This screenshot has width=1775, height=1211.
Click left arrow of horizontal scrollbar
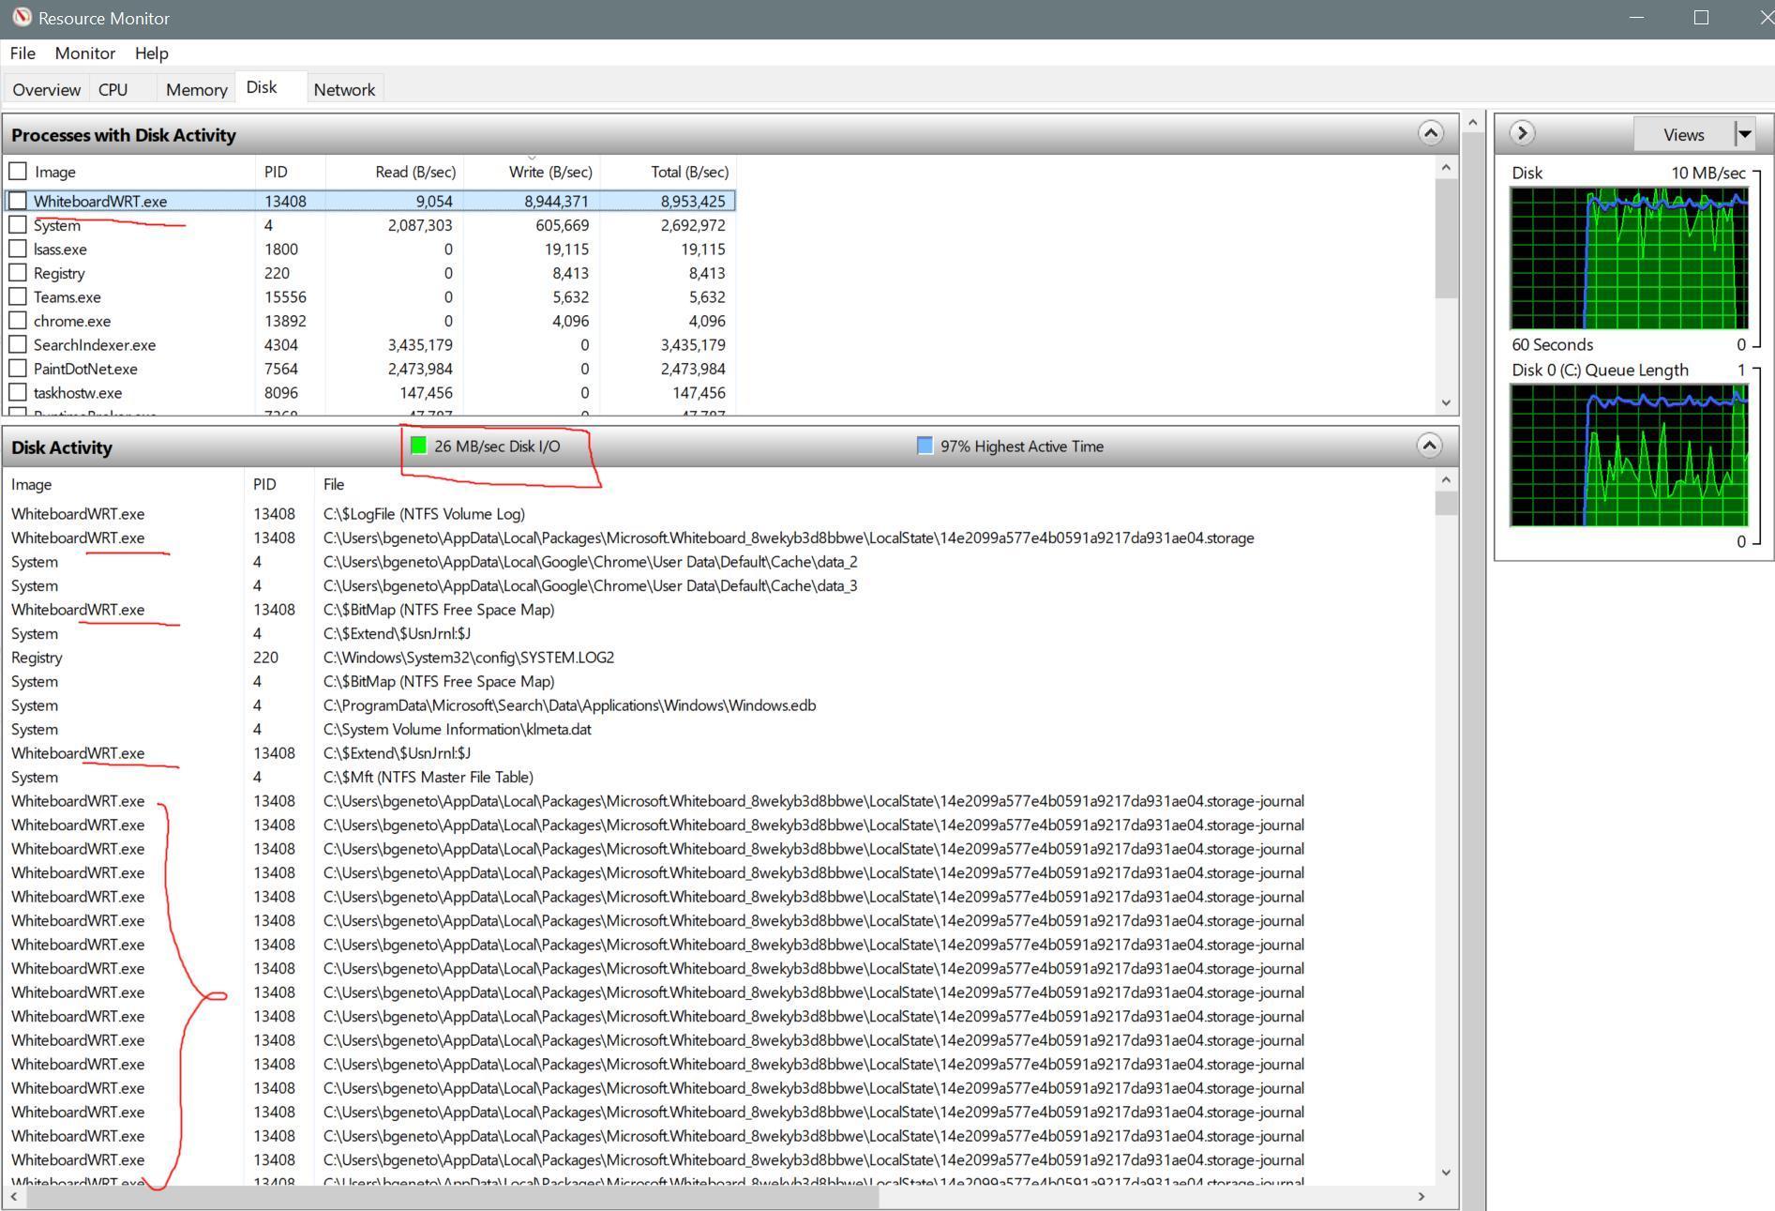(x=13, y=1196)
